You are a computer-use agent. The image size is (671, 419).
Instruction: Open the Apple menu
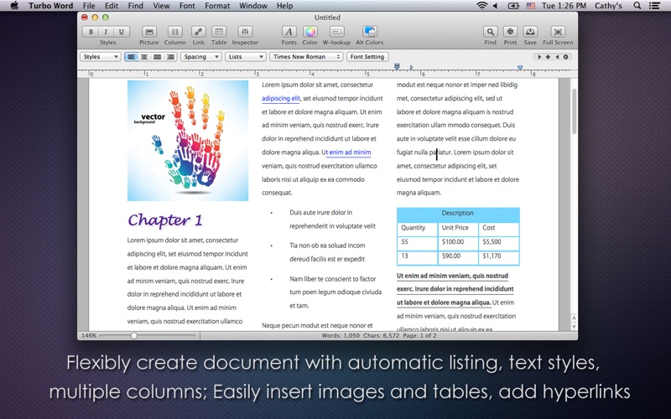tap(14, 6)
